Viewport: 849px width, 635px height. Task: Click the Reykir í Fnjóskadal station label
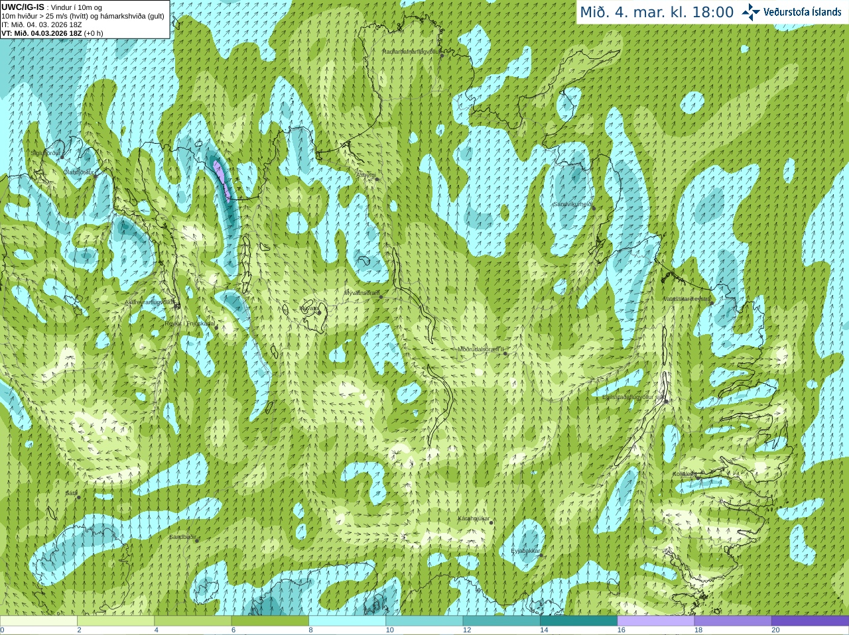[190, 323]
